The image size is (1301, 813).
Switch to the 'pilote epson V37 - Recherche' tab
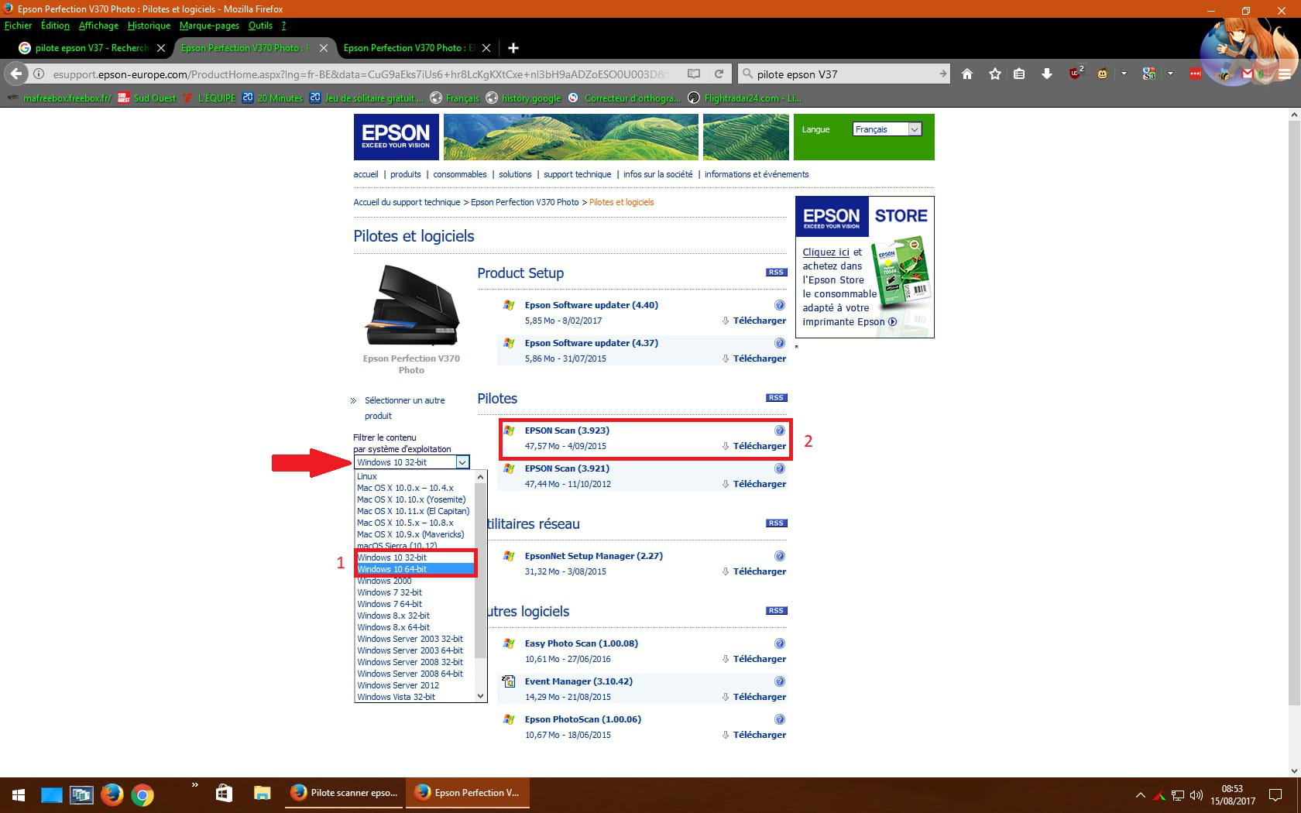[x=91, y=48]
